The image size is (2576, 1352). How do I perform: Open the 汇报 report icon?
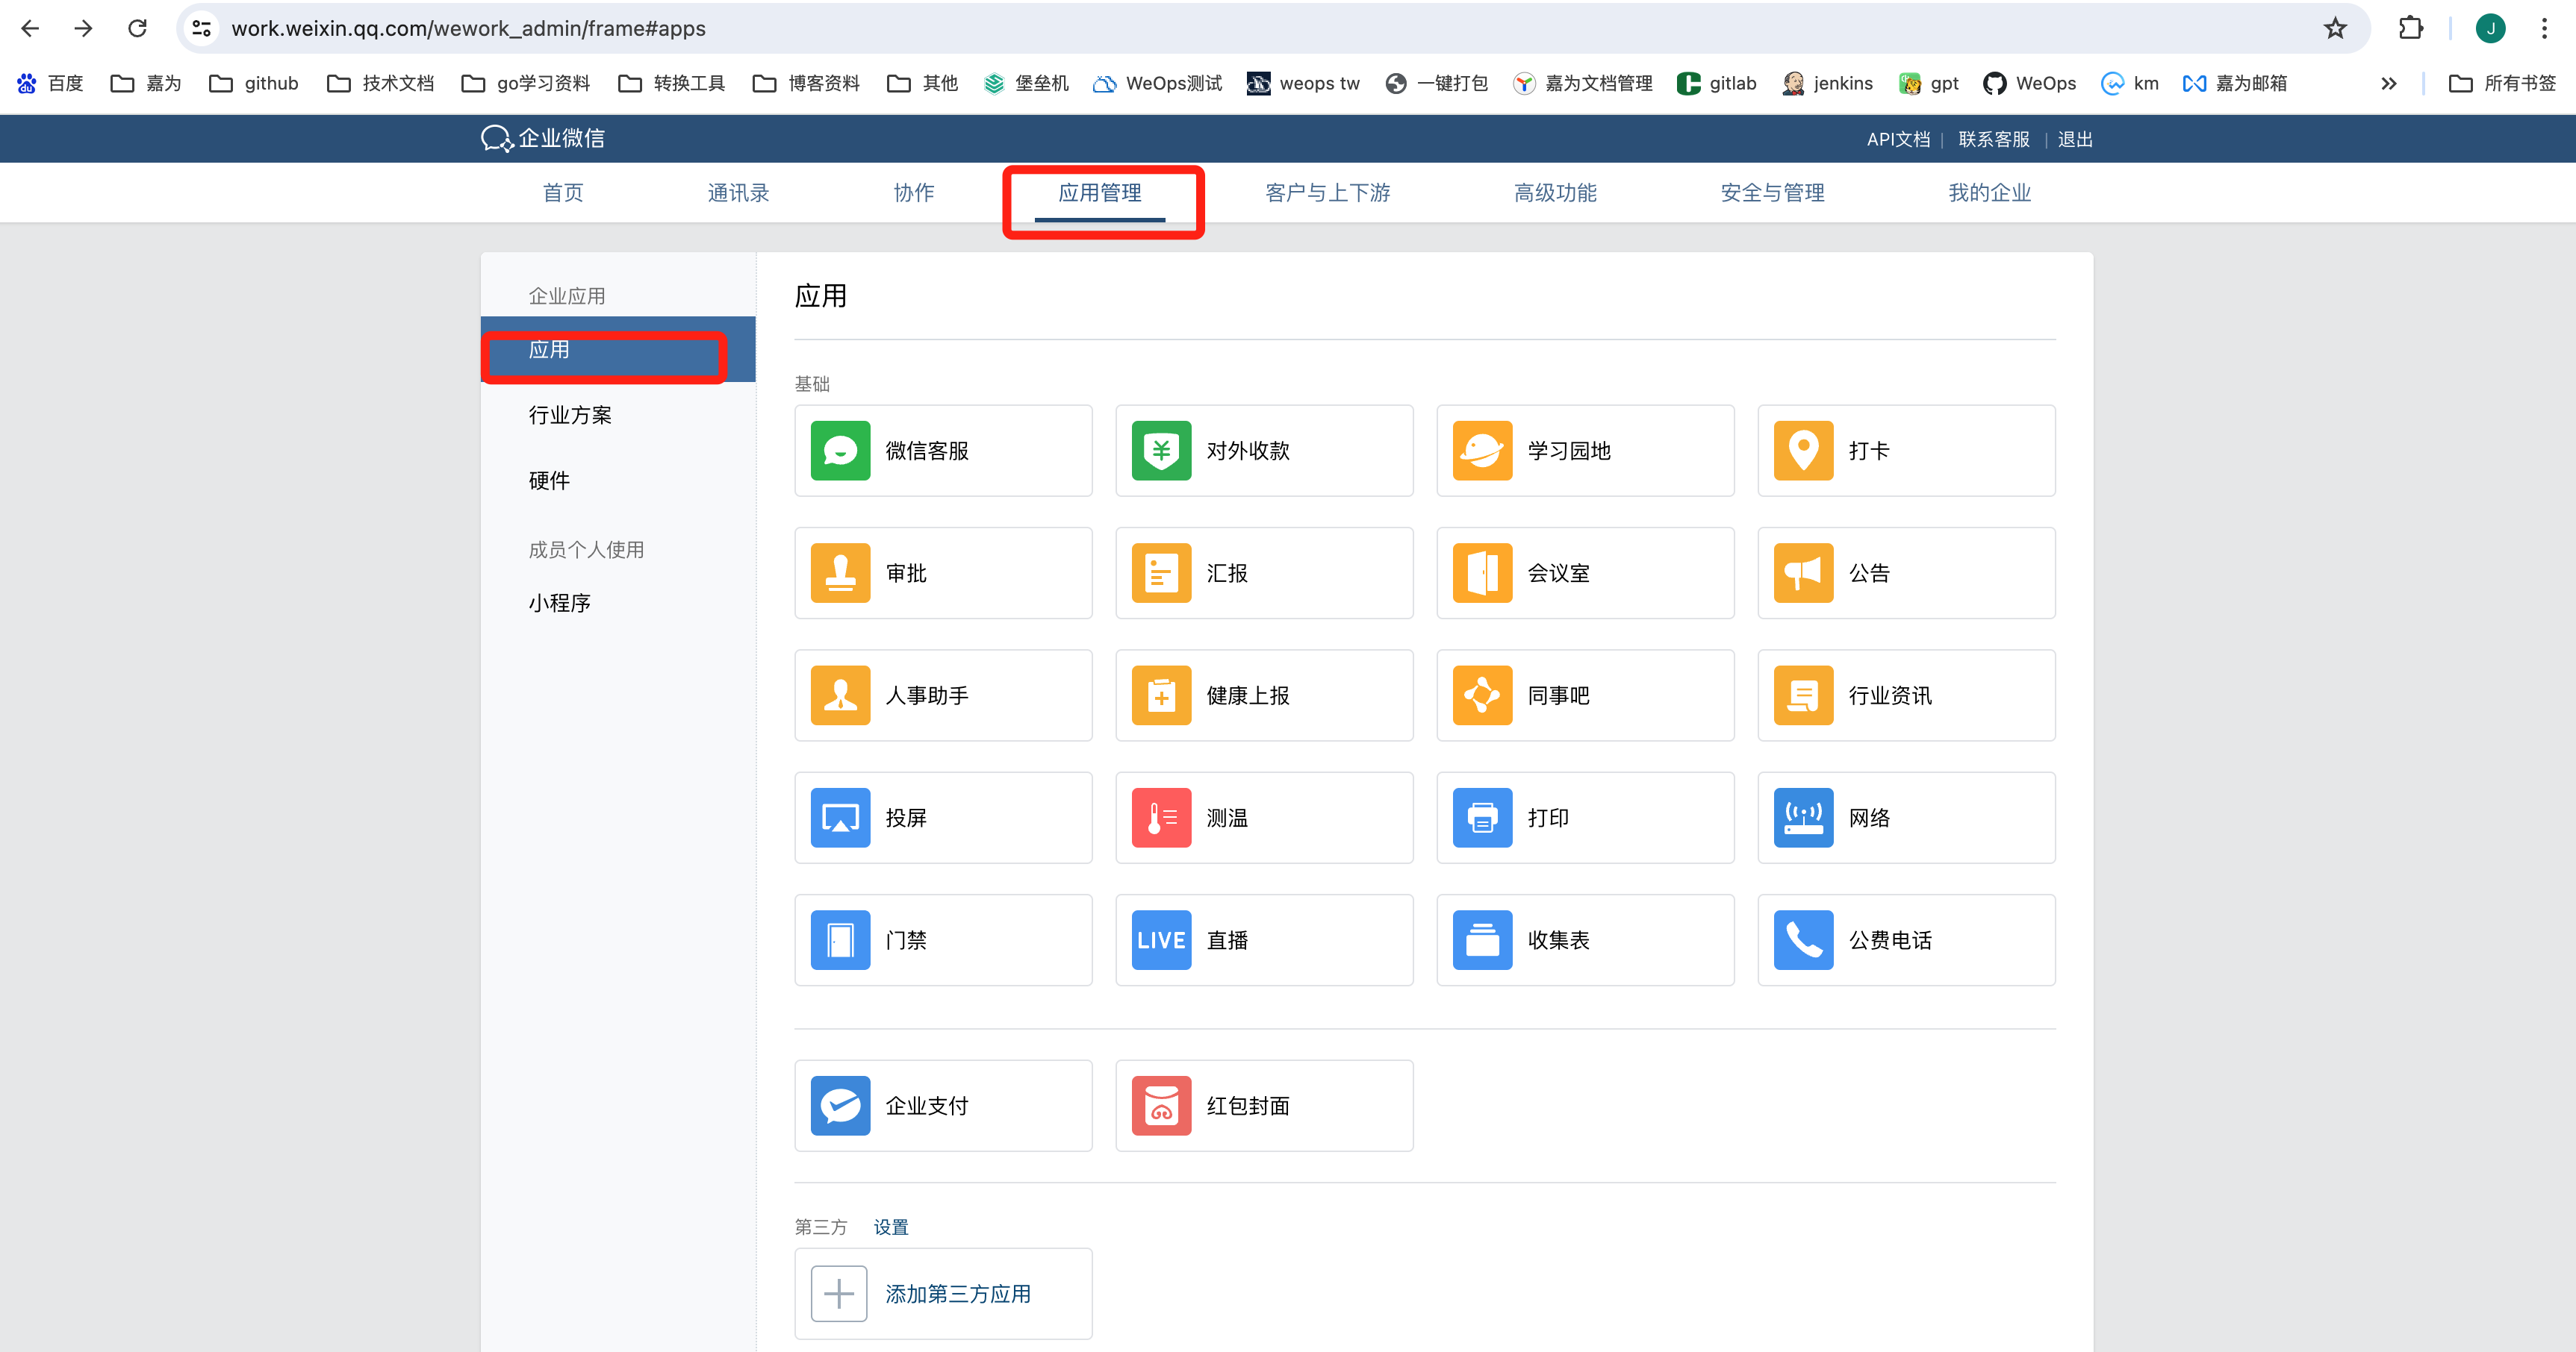tap(1161, 572)
